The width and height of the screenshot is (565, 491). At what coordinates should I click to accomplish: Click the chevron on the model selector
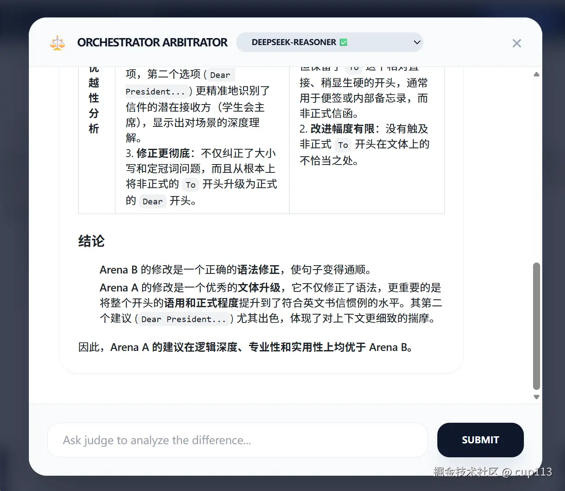point(416,42)
